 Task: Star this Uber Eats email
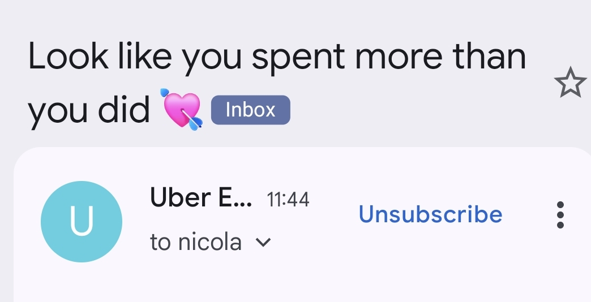pyautogui.click(x=570, y=84)
